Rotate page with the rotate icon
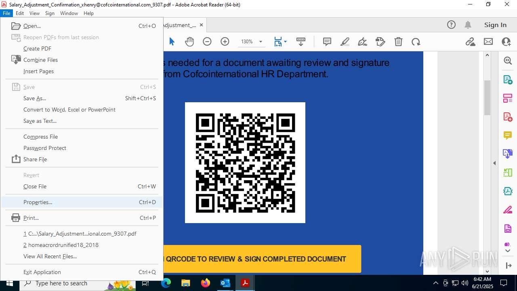The image size is (517, 291). point(416,42)
